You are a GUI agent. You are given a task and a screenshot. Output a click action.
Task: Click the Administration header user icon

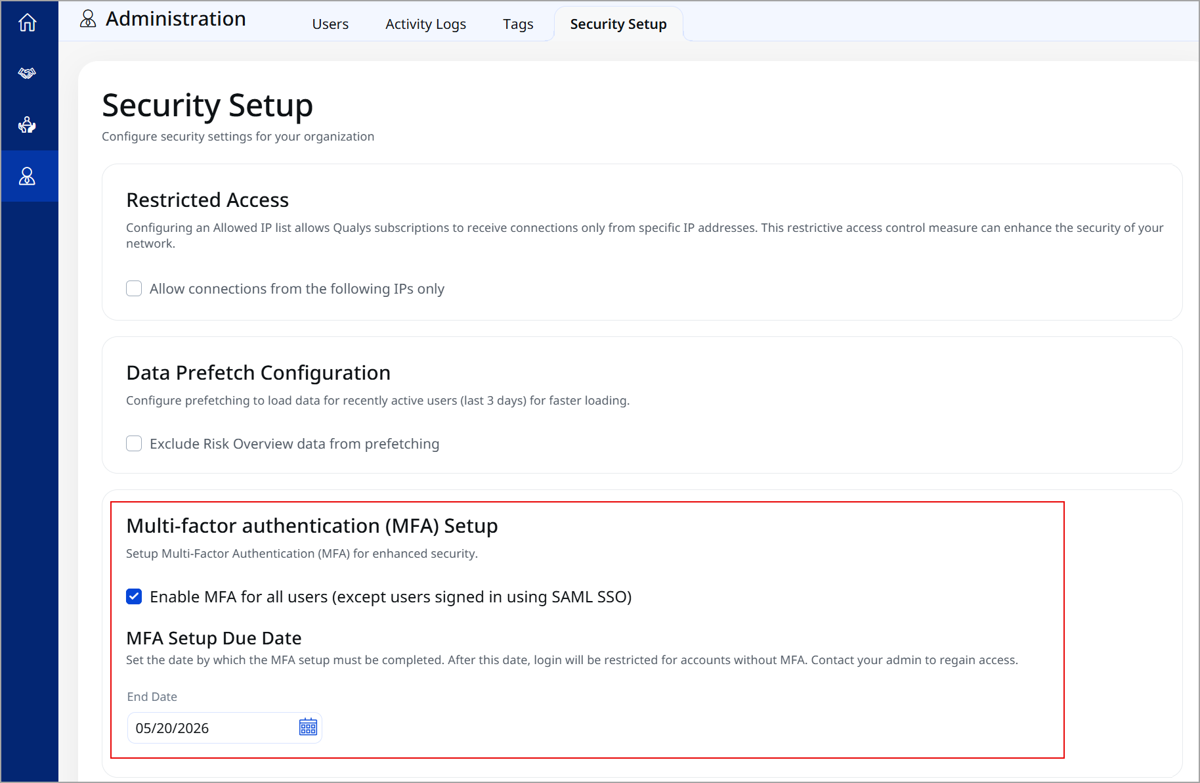tap(88, 19)
